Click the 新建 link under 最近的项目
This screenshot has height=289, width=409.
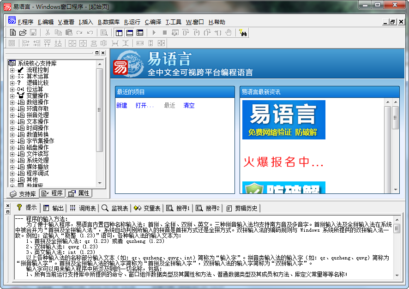click(121, 105)
